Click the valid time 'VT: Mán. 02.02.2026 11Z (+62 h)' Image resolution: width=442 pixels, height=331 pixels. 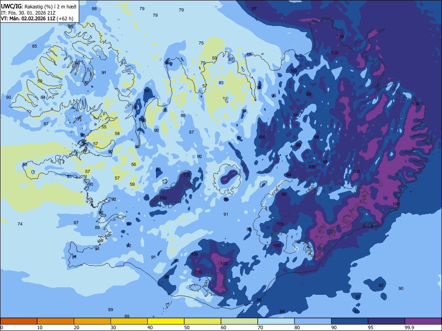(x=37, y=19)
